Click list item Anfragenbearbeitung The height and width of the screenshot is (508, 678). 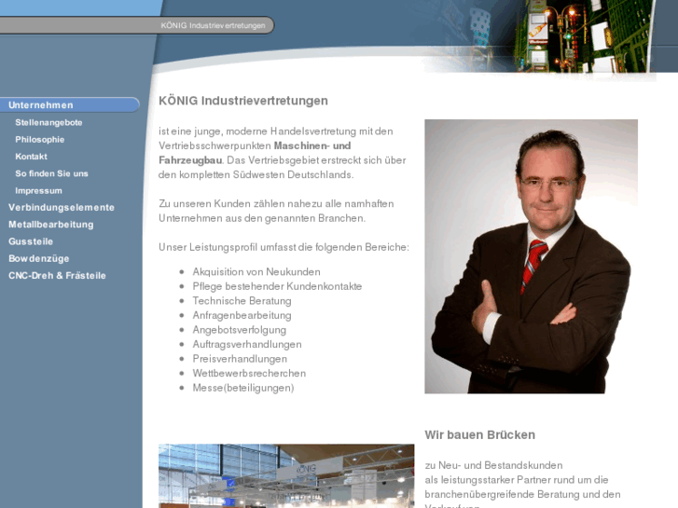point(242,315)
